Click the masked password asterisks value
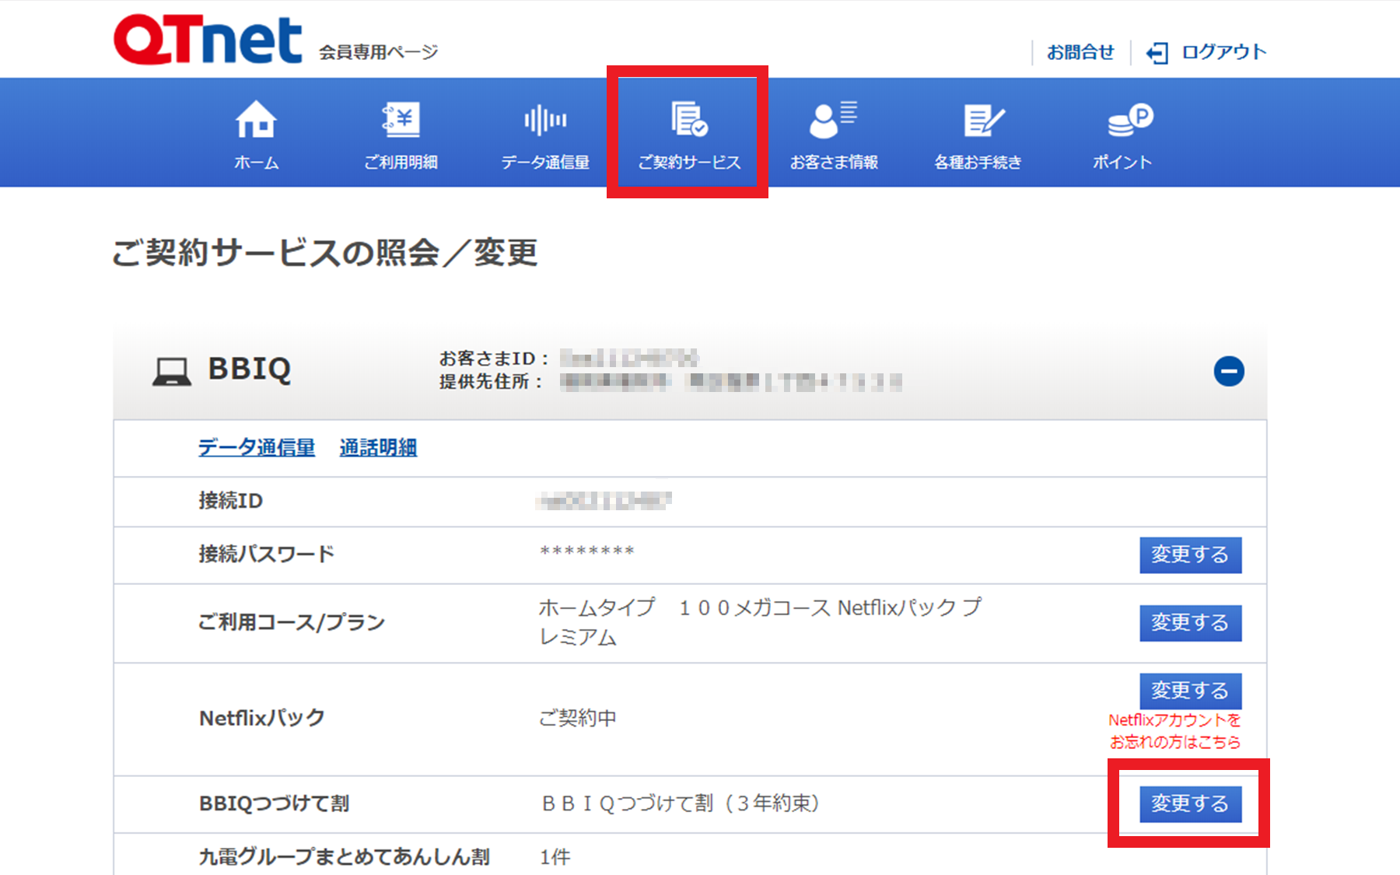This screenshot has width=1400, height=875. pyautogui.click(x=587, y=551)
